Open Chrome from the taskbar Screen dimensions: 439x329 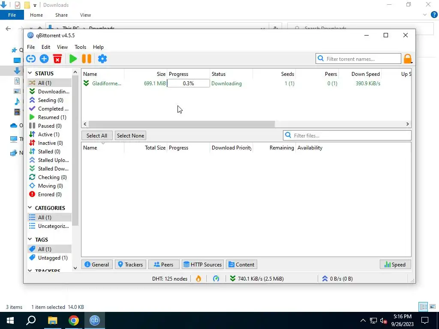[x=74, y=320]
